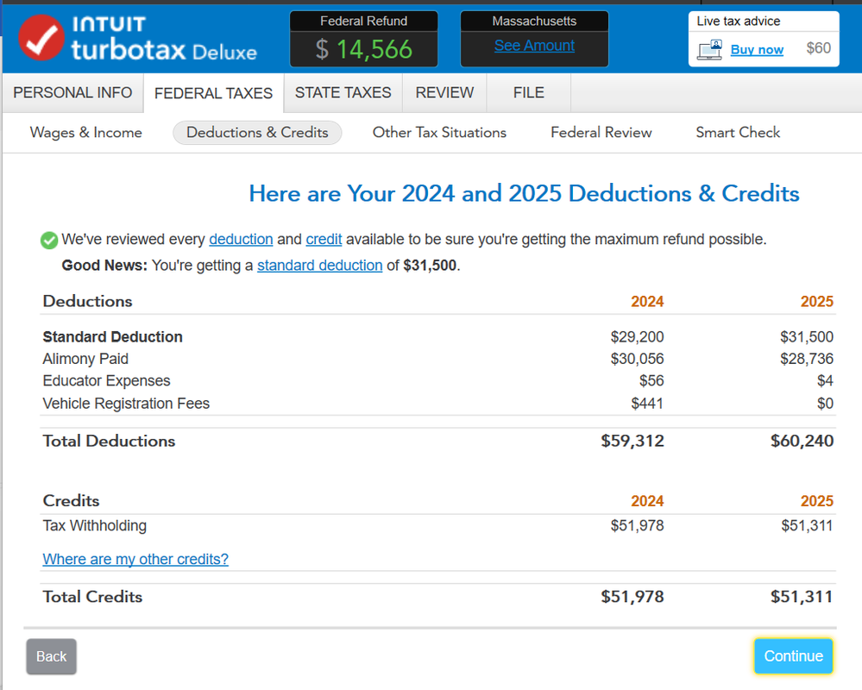The width and height of the screenshot is (862, 690).
Task: Click the green success checkmark icon
Action: [49, 240]
